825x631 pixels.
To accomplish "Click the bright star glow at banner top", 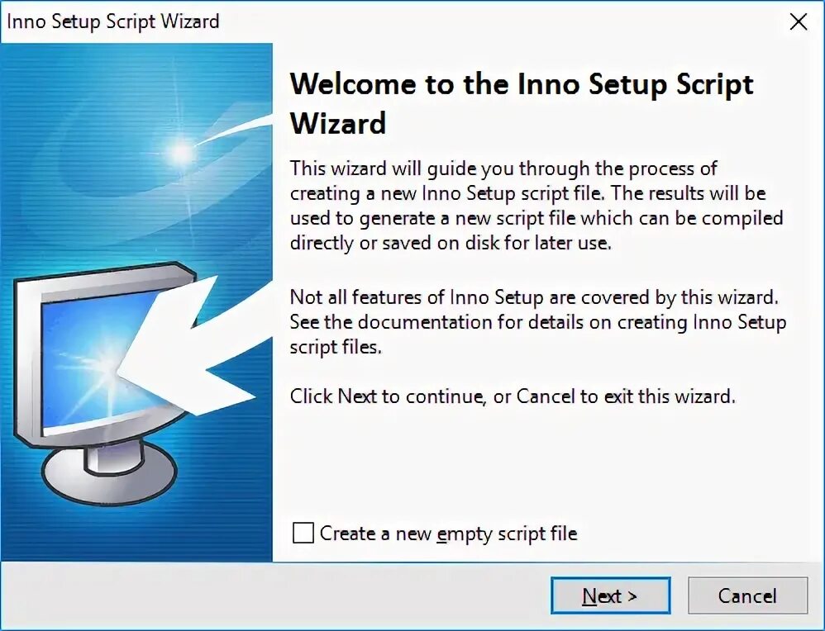I will (x=179, y=152).
